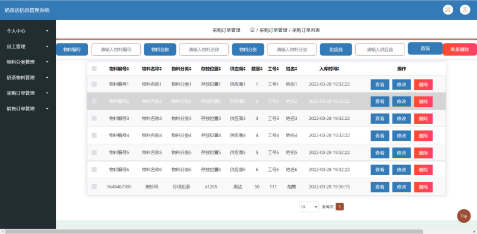
Task: Check the row for 物料编号3
Action: 94,118
